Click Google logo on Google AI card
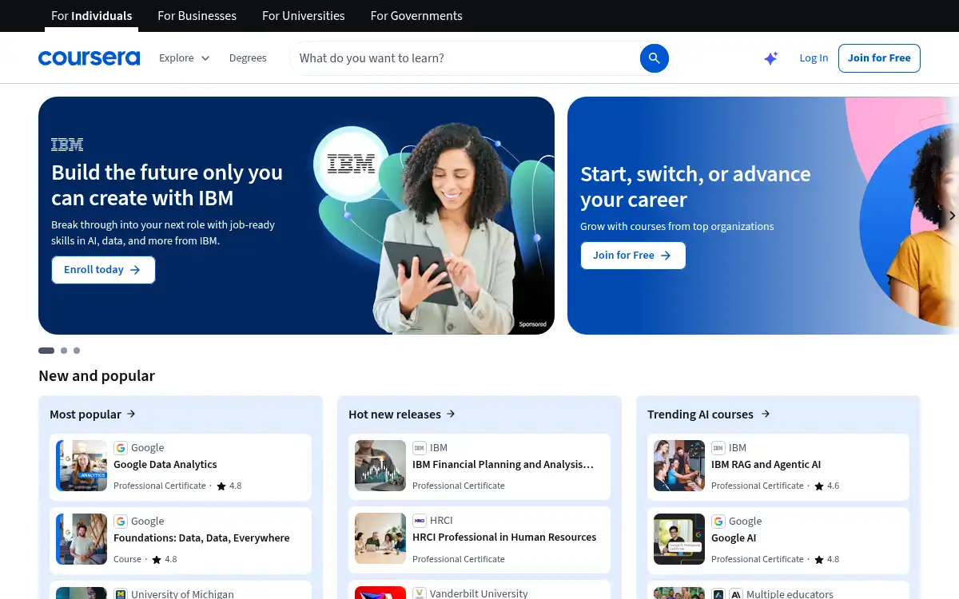This screenshot has height=599, width=959. (718, 522)
